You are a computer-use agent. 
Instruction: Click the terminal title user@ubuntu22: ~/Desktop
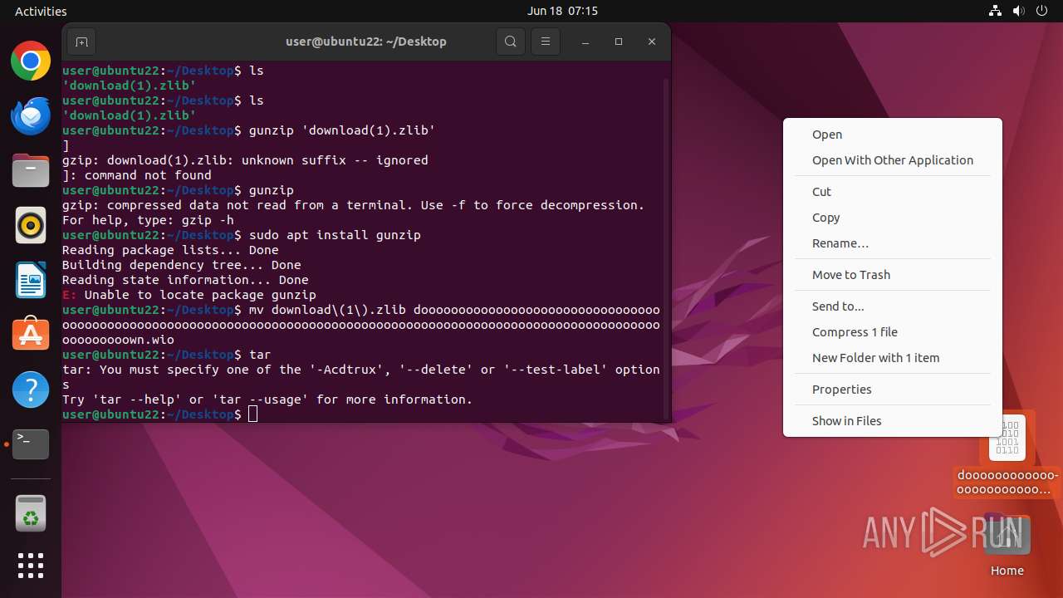pos(366,42)
